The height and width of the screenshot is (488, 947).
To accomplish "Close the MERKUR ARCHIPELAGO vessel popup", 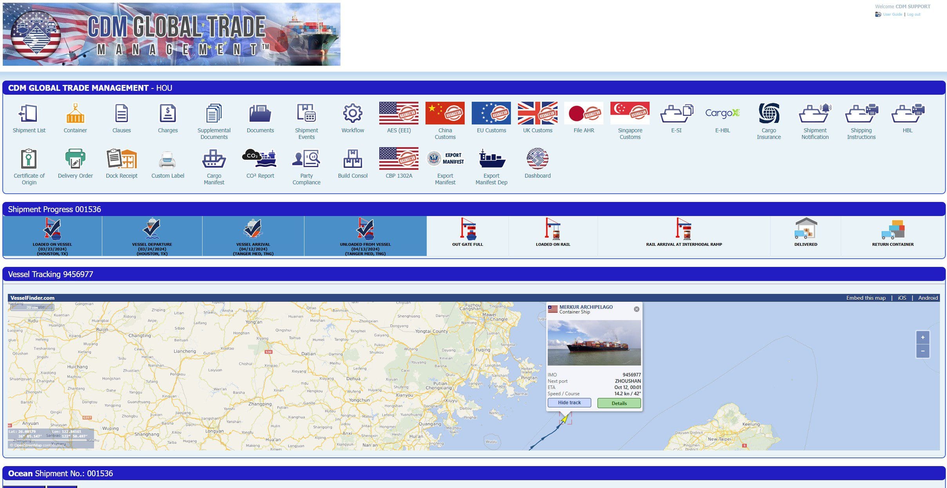I will (x=637, y=309).
